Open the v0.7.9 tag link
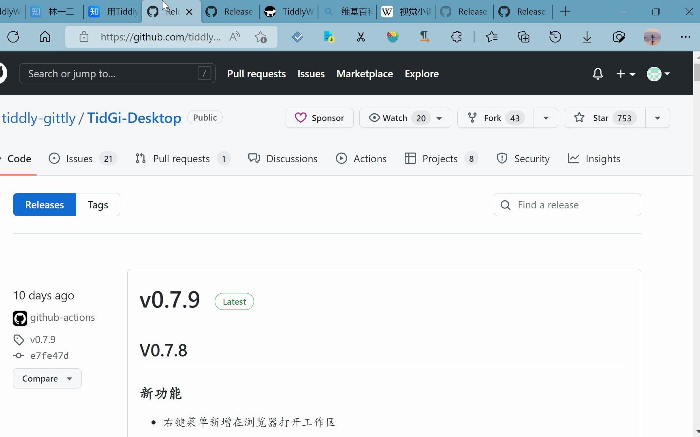 pos(43,339)
